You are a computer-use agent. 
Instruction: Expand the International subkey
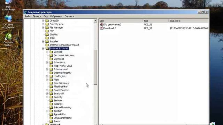coord(47,69)
